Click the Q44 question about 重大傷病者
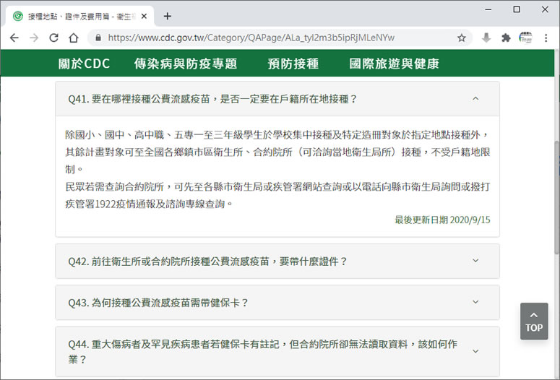Viewport: 560px width, 380px height. [x=262, y=351]
